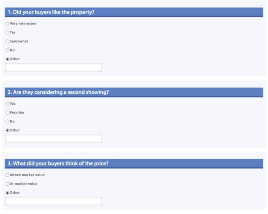Select the "Possibly" radio option
Image resolution: width=268 pixels, height=214 pixels.
coord(7,113)
